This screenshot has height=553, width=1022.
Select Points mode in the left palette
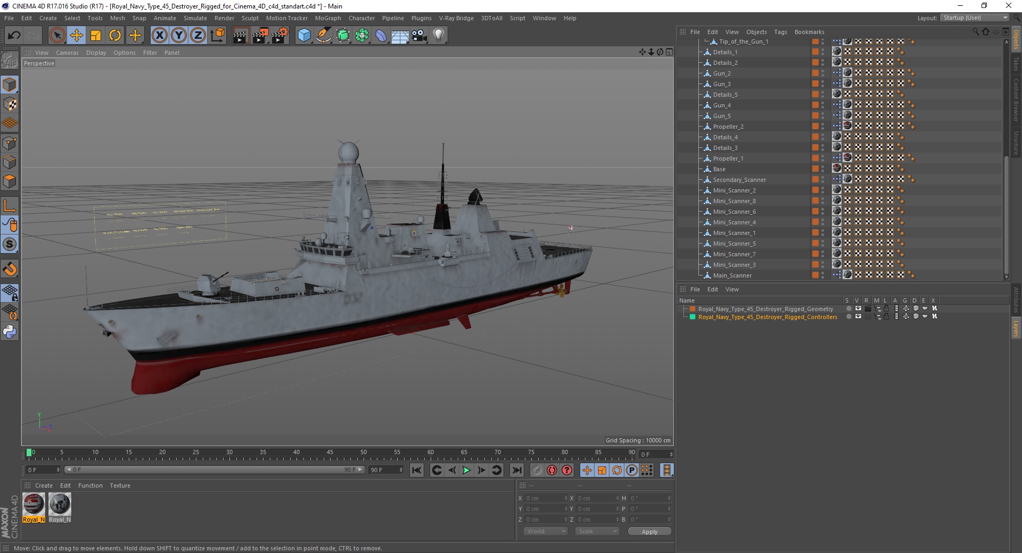point(10,143)
